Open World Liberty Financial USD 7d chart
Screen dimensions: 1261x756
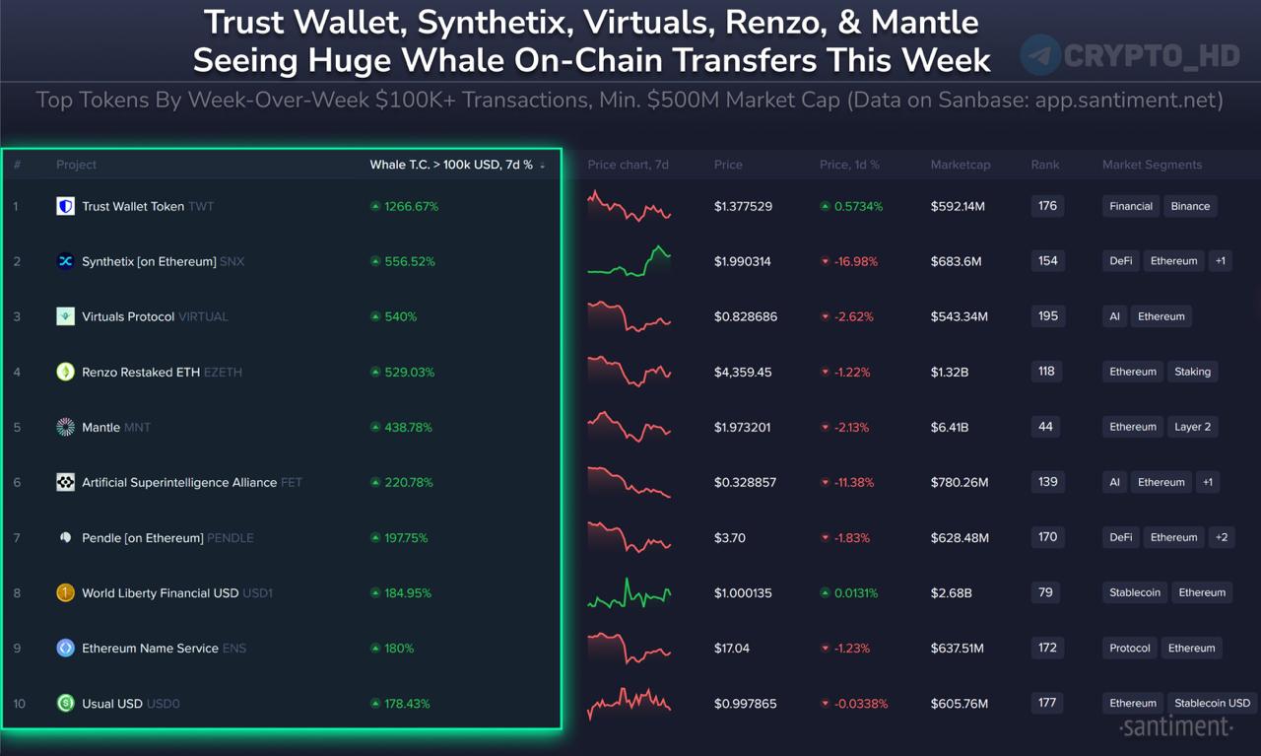629,592
